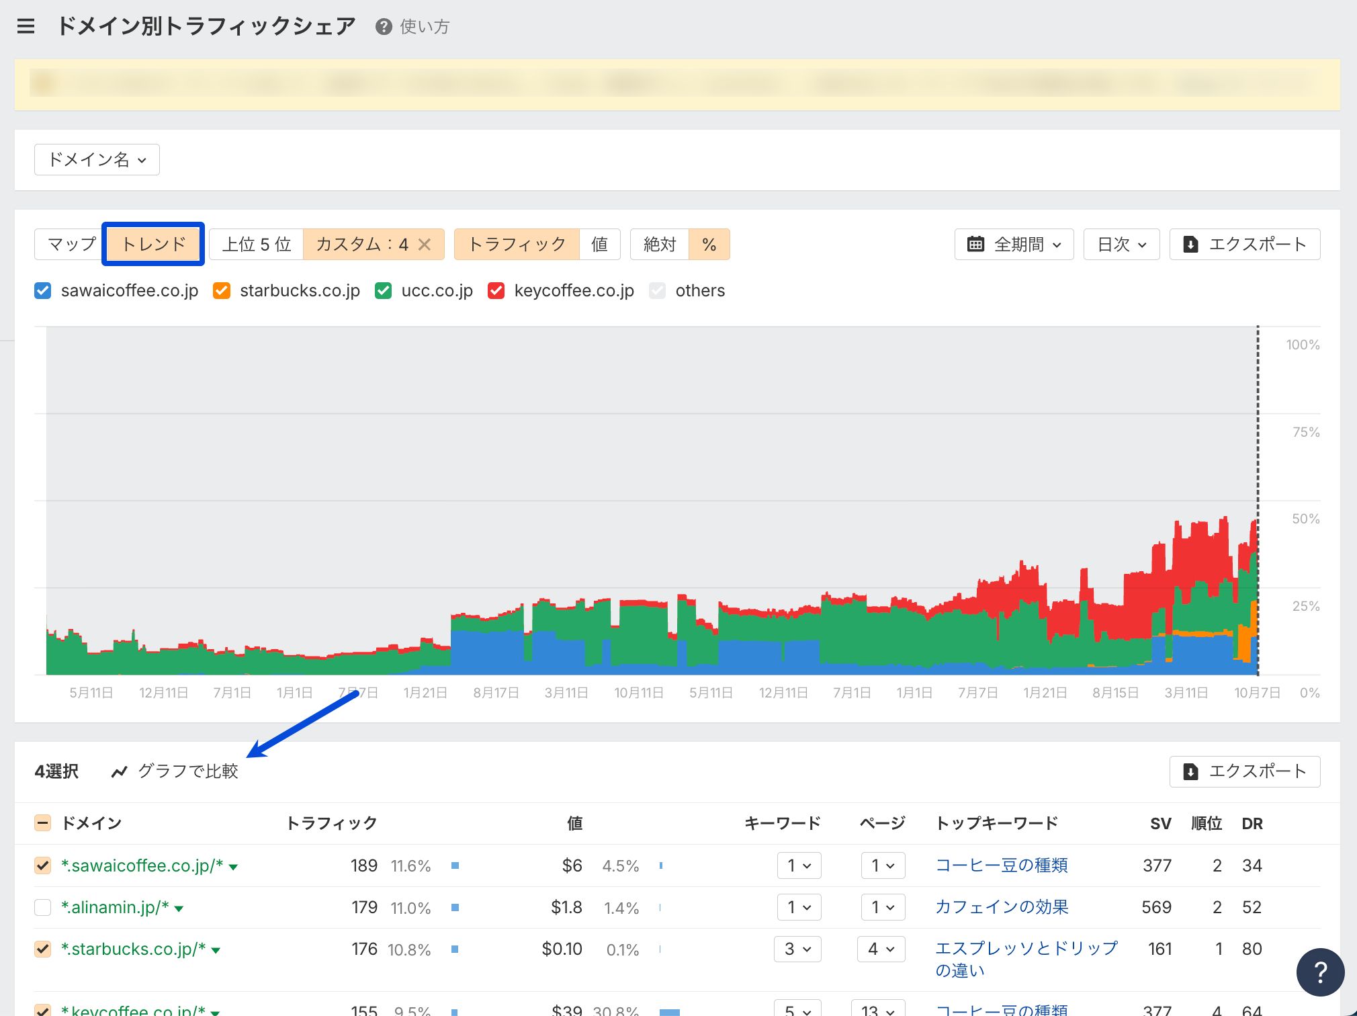Viewport: 1357px width, 1016px height.
Task: Toggle the header select-all minus checkbox
Action: coord(42,823)
